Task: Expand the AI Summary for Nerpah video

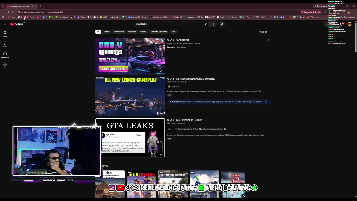Action: point(266,102)
